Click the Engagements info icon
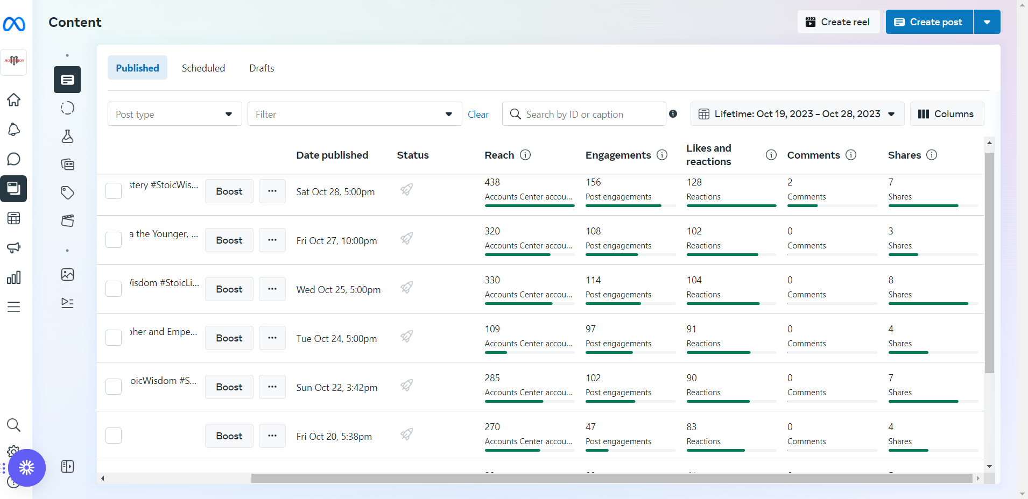Screen dimensions: 1028x499 point(662,155)
